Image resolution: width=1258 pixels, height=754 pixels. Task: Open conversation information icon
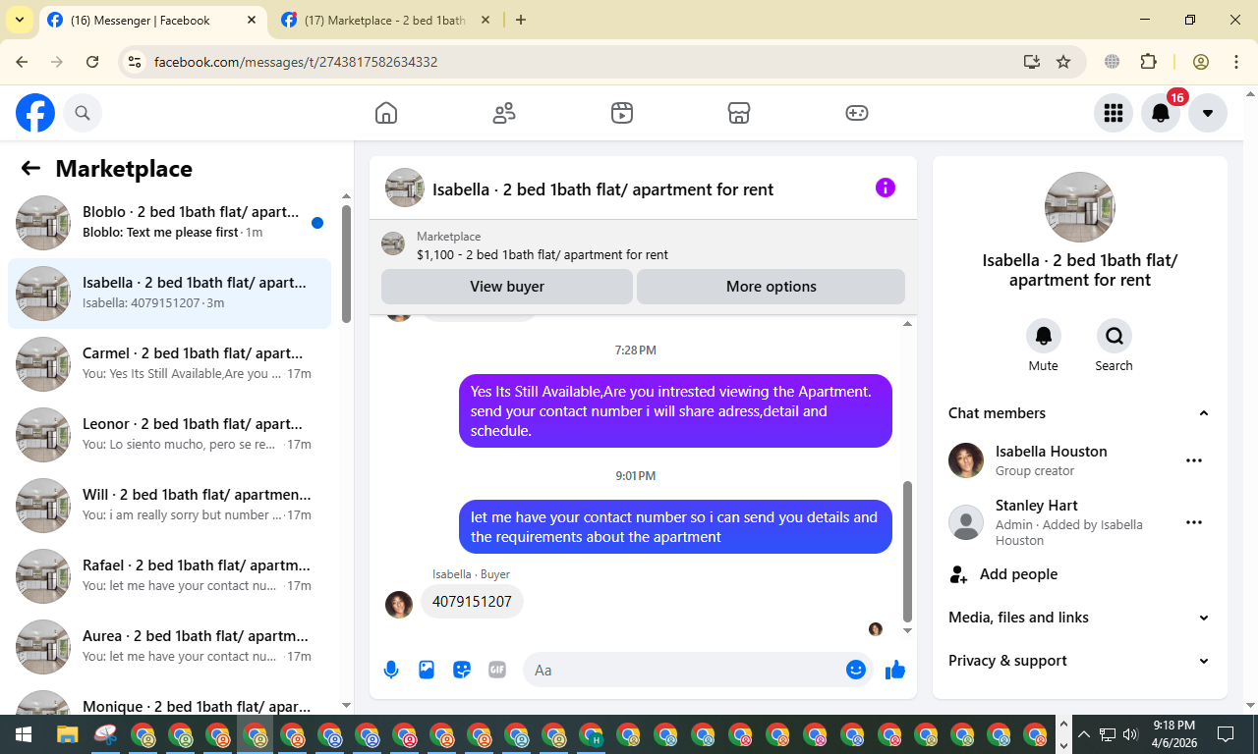[886, 188]
